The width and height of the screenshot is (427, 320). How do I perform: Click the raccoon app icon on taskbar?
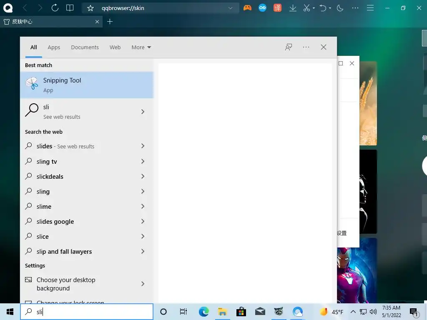coord(278,312)
